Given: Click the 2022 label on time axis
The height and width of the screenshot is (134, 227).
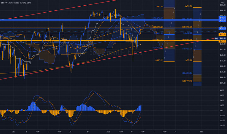Looking at the screenshot, I should (x=108, y=132).
